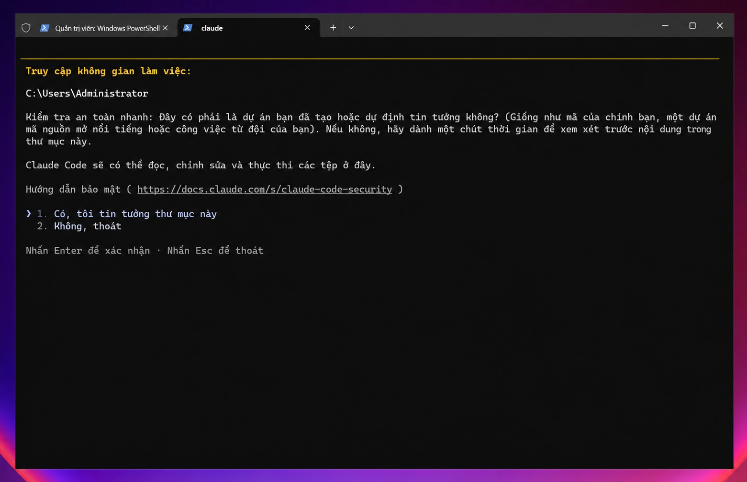Click the shield admin icon in tab bar

click(x=26, y=28)
